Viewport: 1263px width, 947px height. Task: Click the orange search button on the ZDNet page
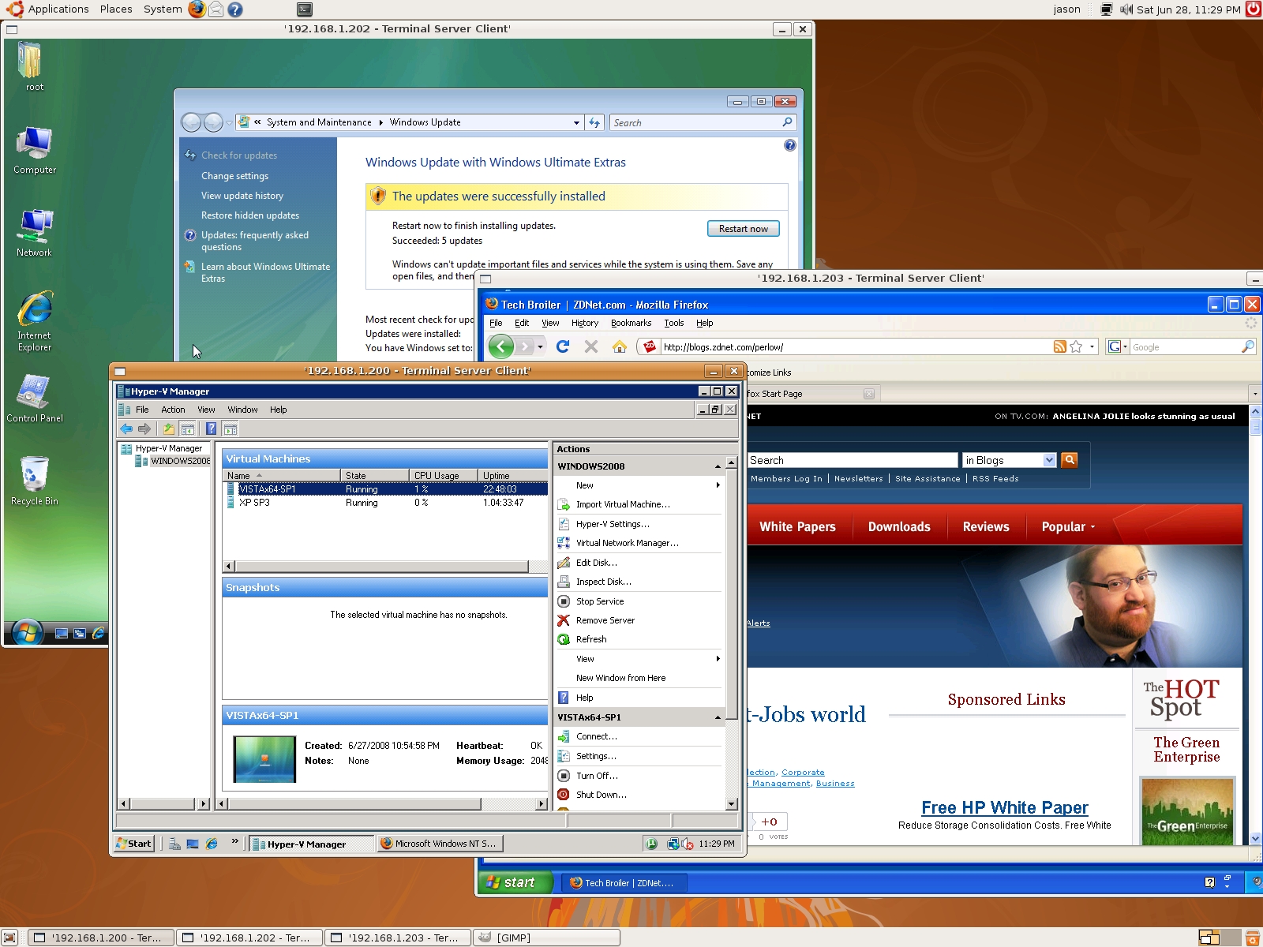[1070, 459]
